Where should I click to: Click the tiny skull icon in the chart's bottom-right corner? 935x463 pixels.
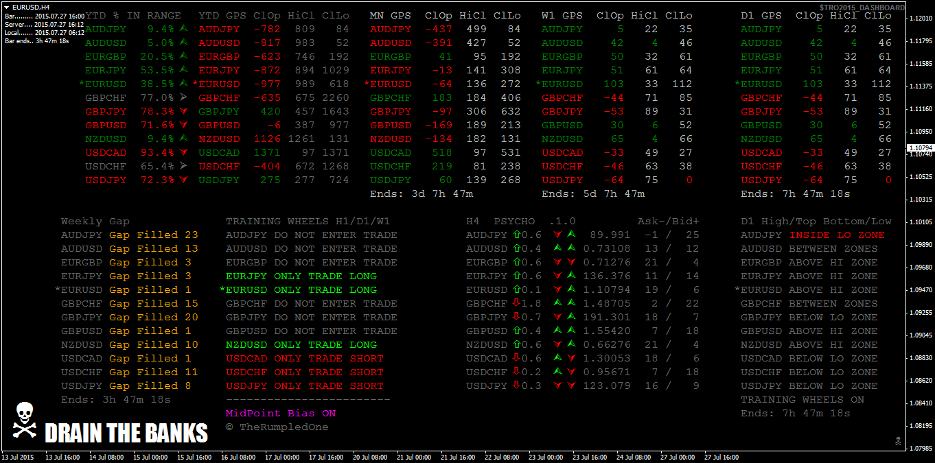click(897, 440)
